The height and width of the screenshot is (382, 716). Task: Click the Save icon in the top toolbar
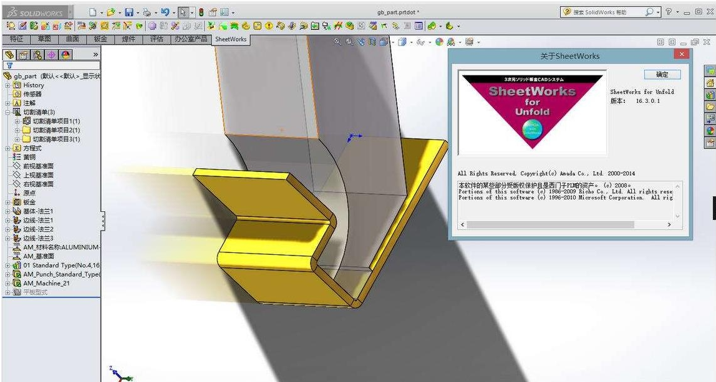[x=128, y=12]
